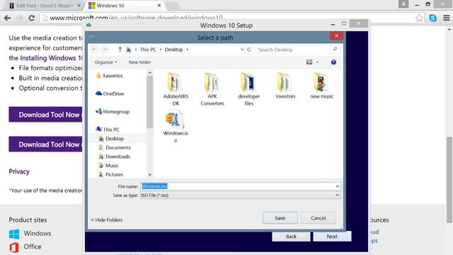Screen dimensions: 453x255
Task: Click the Windows logo product icon
Action: [14, 234]
